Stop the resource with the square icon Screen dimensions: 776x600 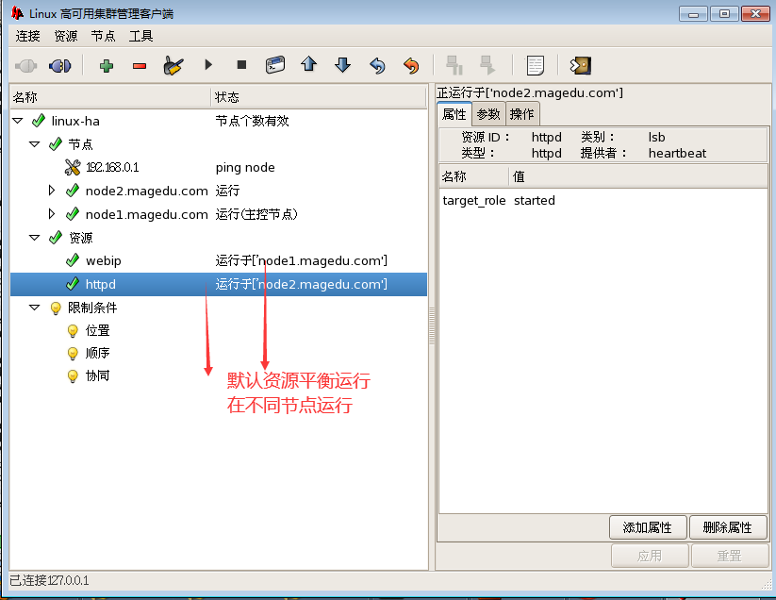[241, 65]
